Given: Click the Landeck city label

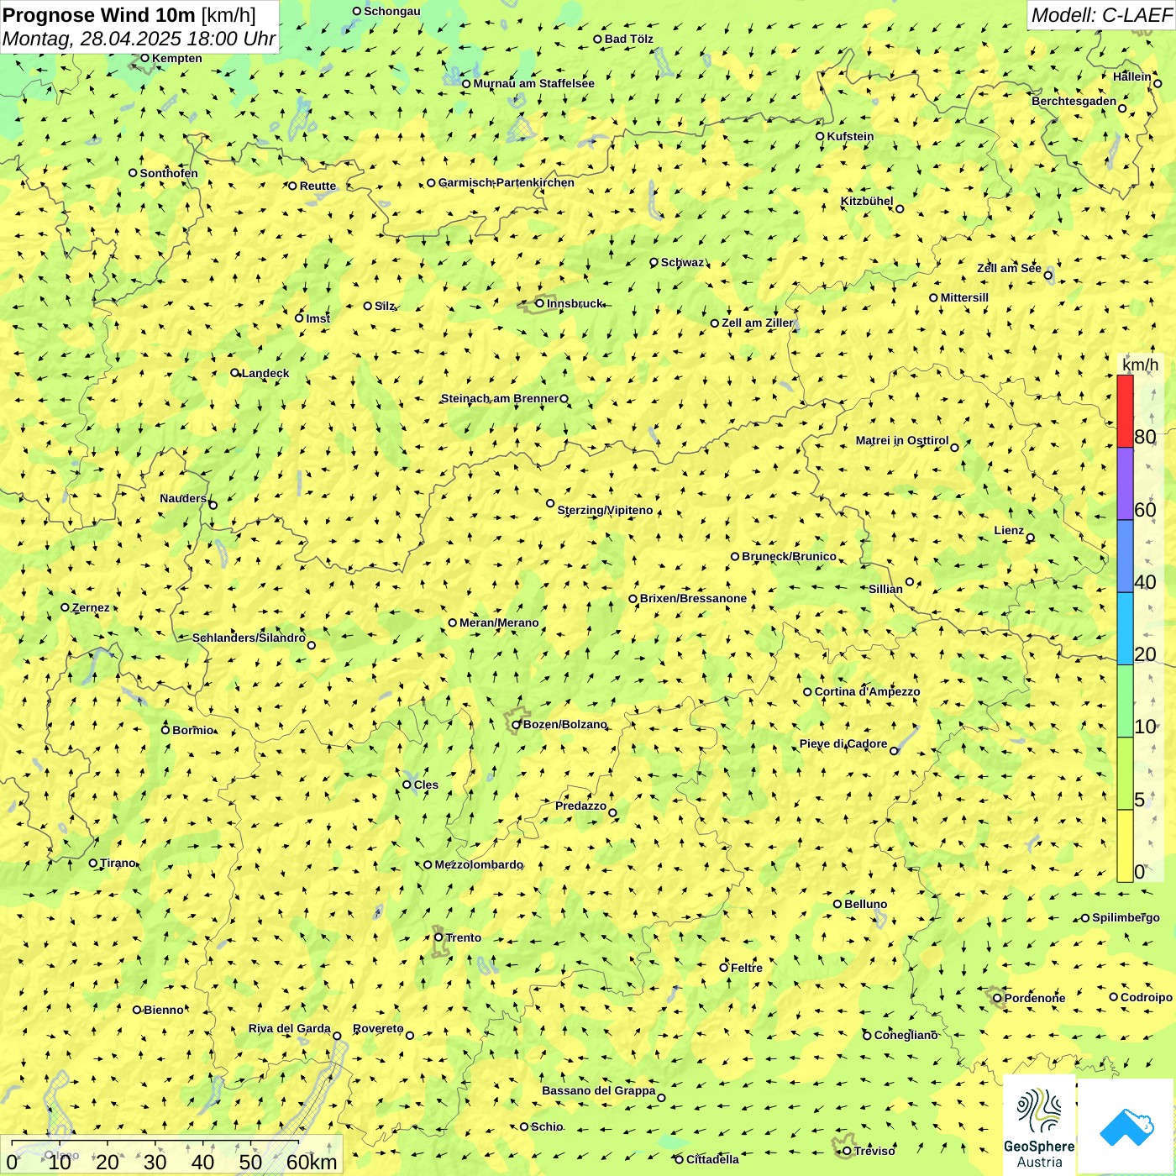Looking at the screenshot, I should click(265, 373).
